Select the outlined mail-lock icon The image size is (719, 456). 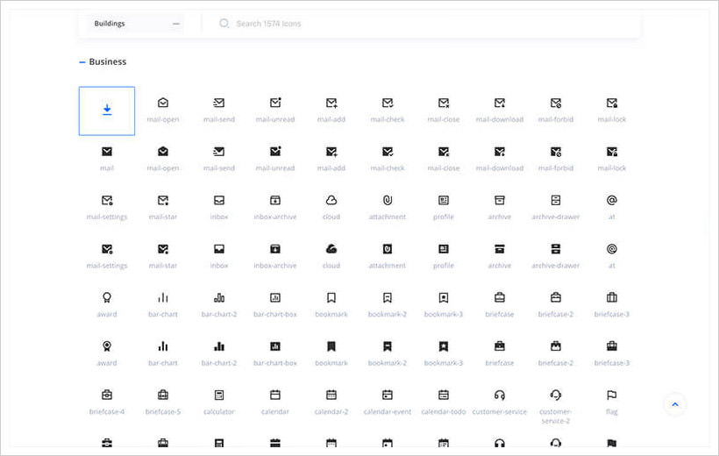(x=612, y=103)
